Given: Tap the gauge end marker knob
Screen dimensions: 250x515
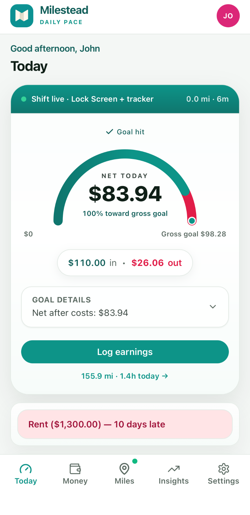Looking at the screenshot, I should 192,221.
